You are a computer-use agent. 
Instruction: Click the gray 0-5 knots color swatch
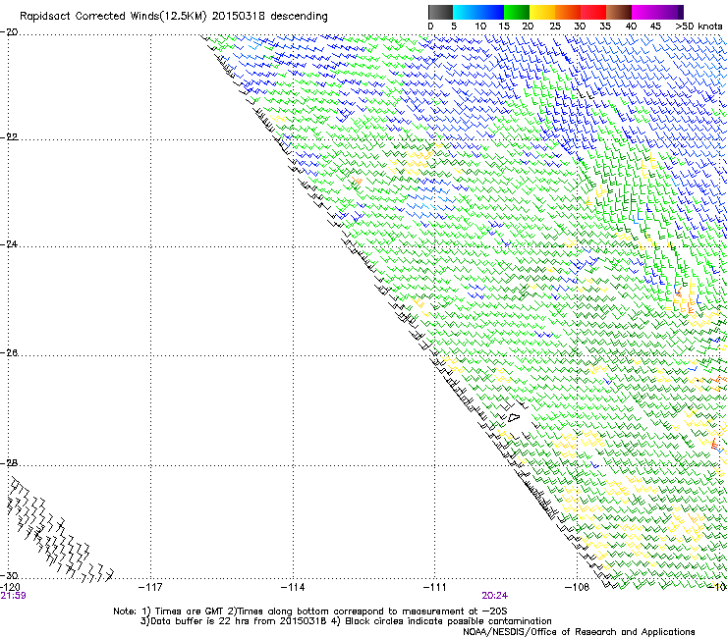coord(440,12)
